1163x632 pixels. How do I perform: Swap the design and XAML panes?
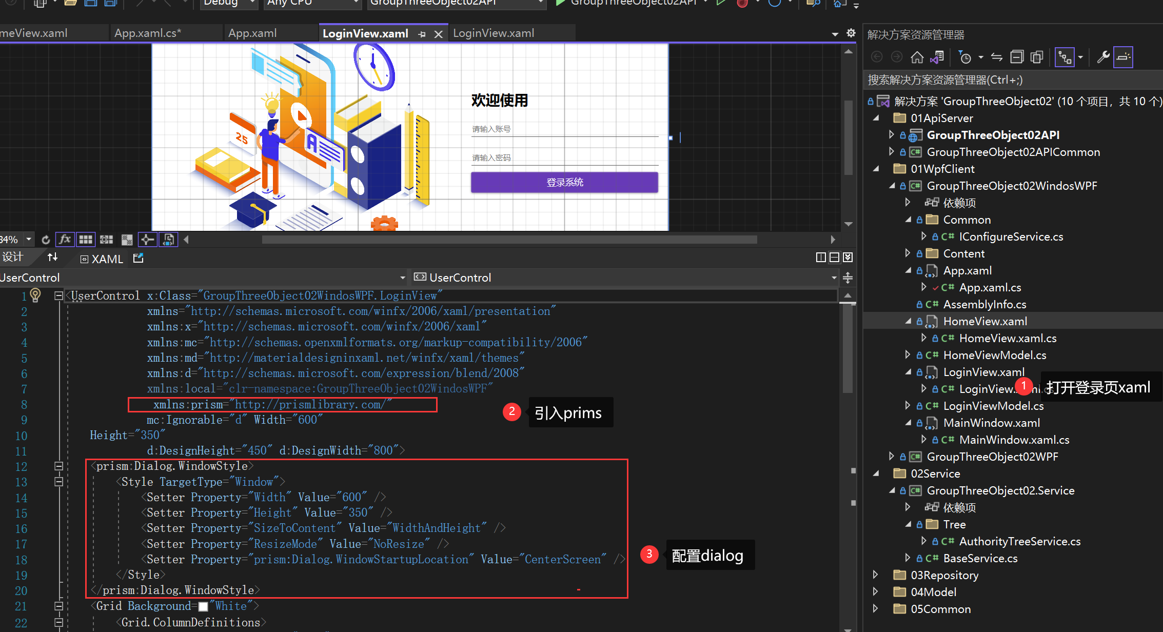point(52,258)
